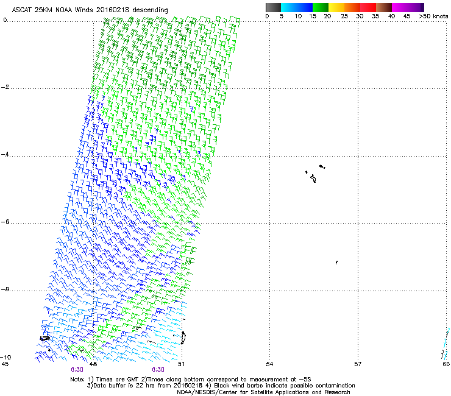451x396 pixels.
Task: Click the island group outline north of -5 latitude
Action: 315,174
